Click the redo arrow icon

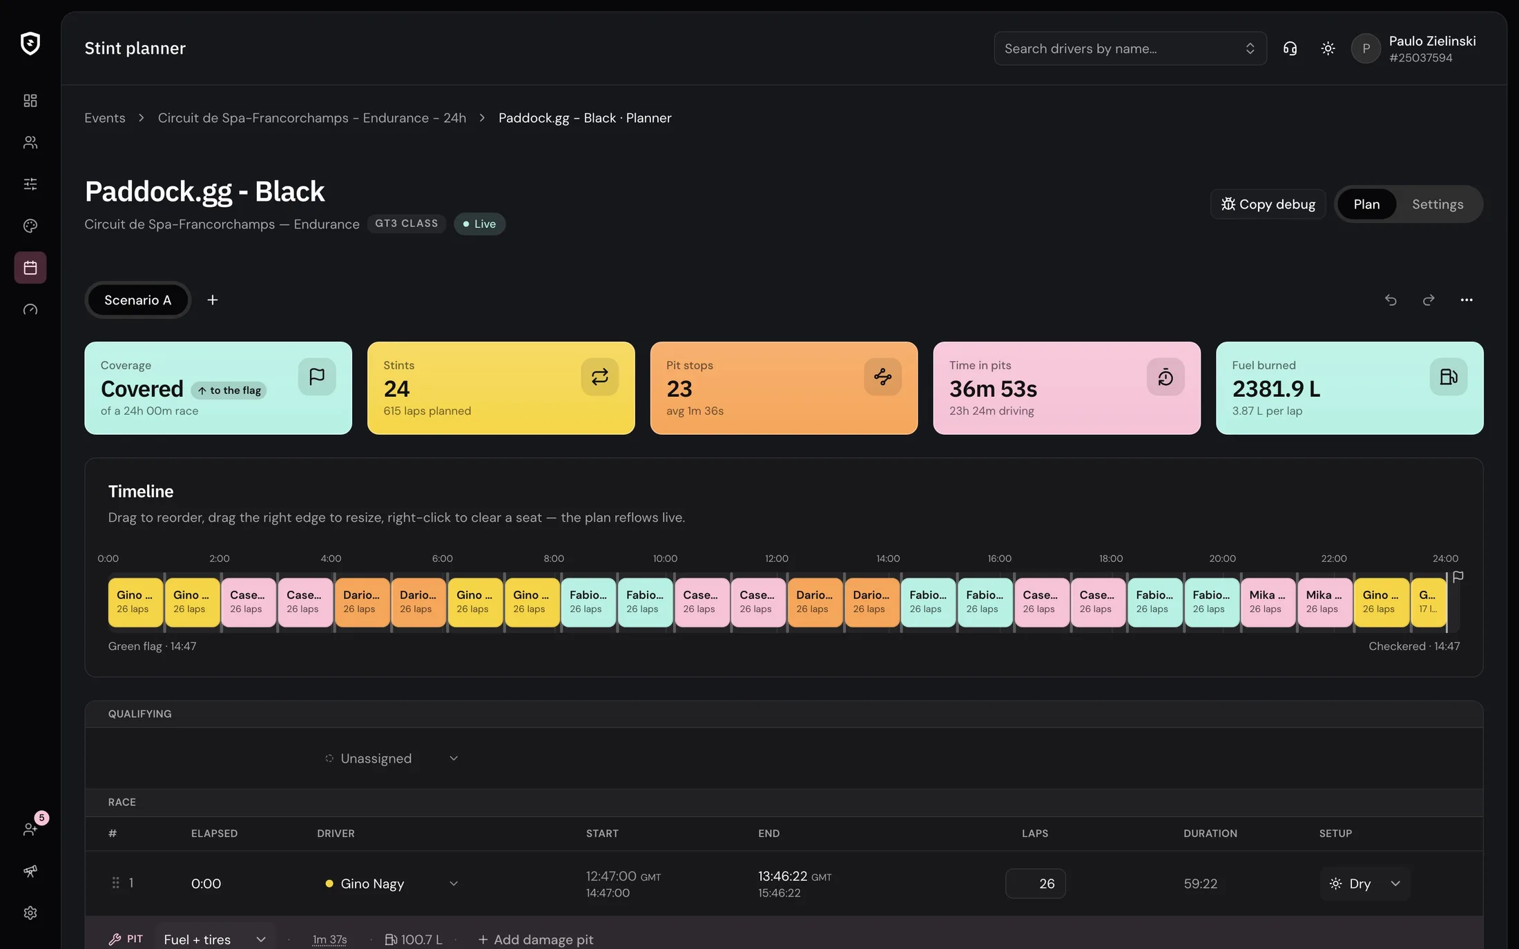(1429, 300)
